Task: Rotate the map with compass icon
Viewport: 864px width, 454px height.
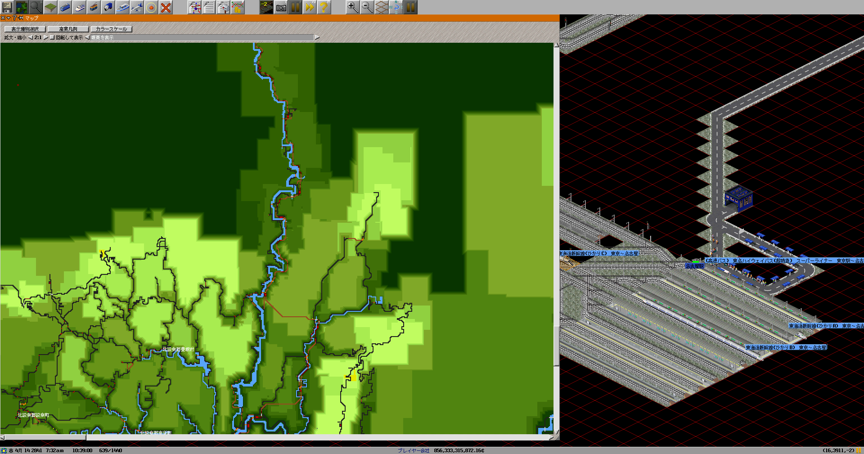Action: click(x=396, y=7)
